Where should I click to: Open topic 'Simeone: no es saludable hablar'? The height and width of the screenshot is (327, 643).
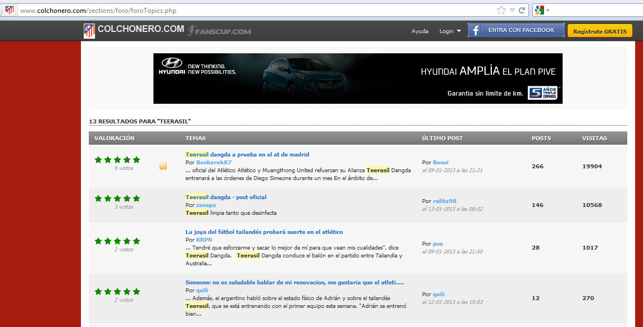(x=295, y=283)
